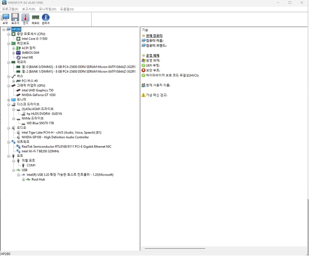Select NVIDIA GeForce GT 1030
Viewport: 309px width, 259px height.
[39, 95]
